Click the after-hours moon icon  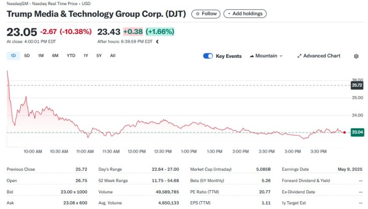(157, 42)
